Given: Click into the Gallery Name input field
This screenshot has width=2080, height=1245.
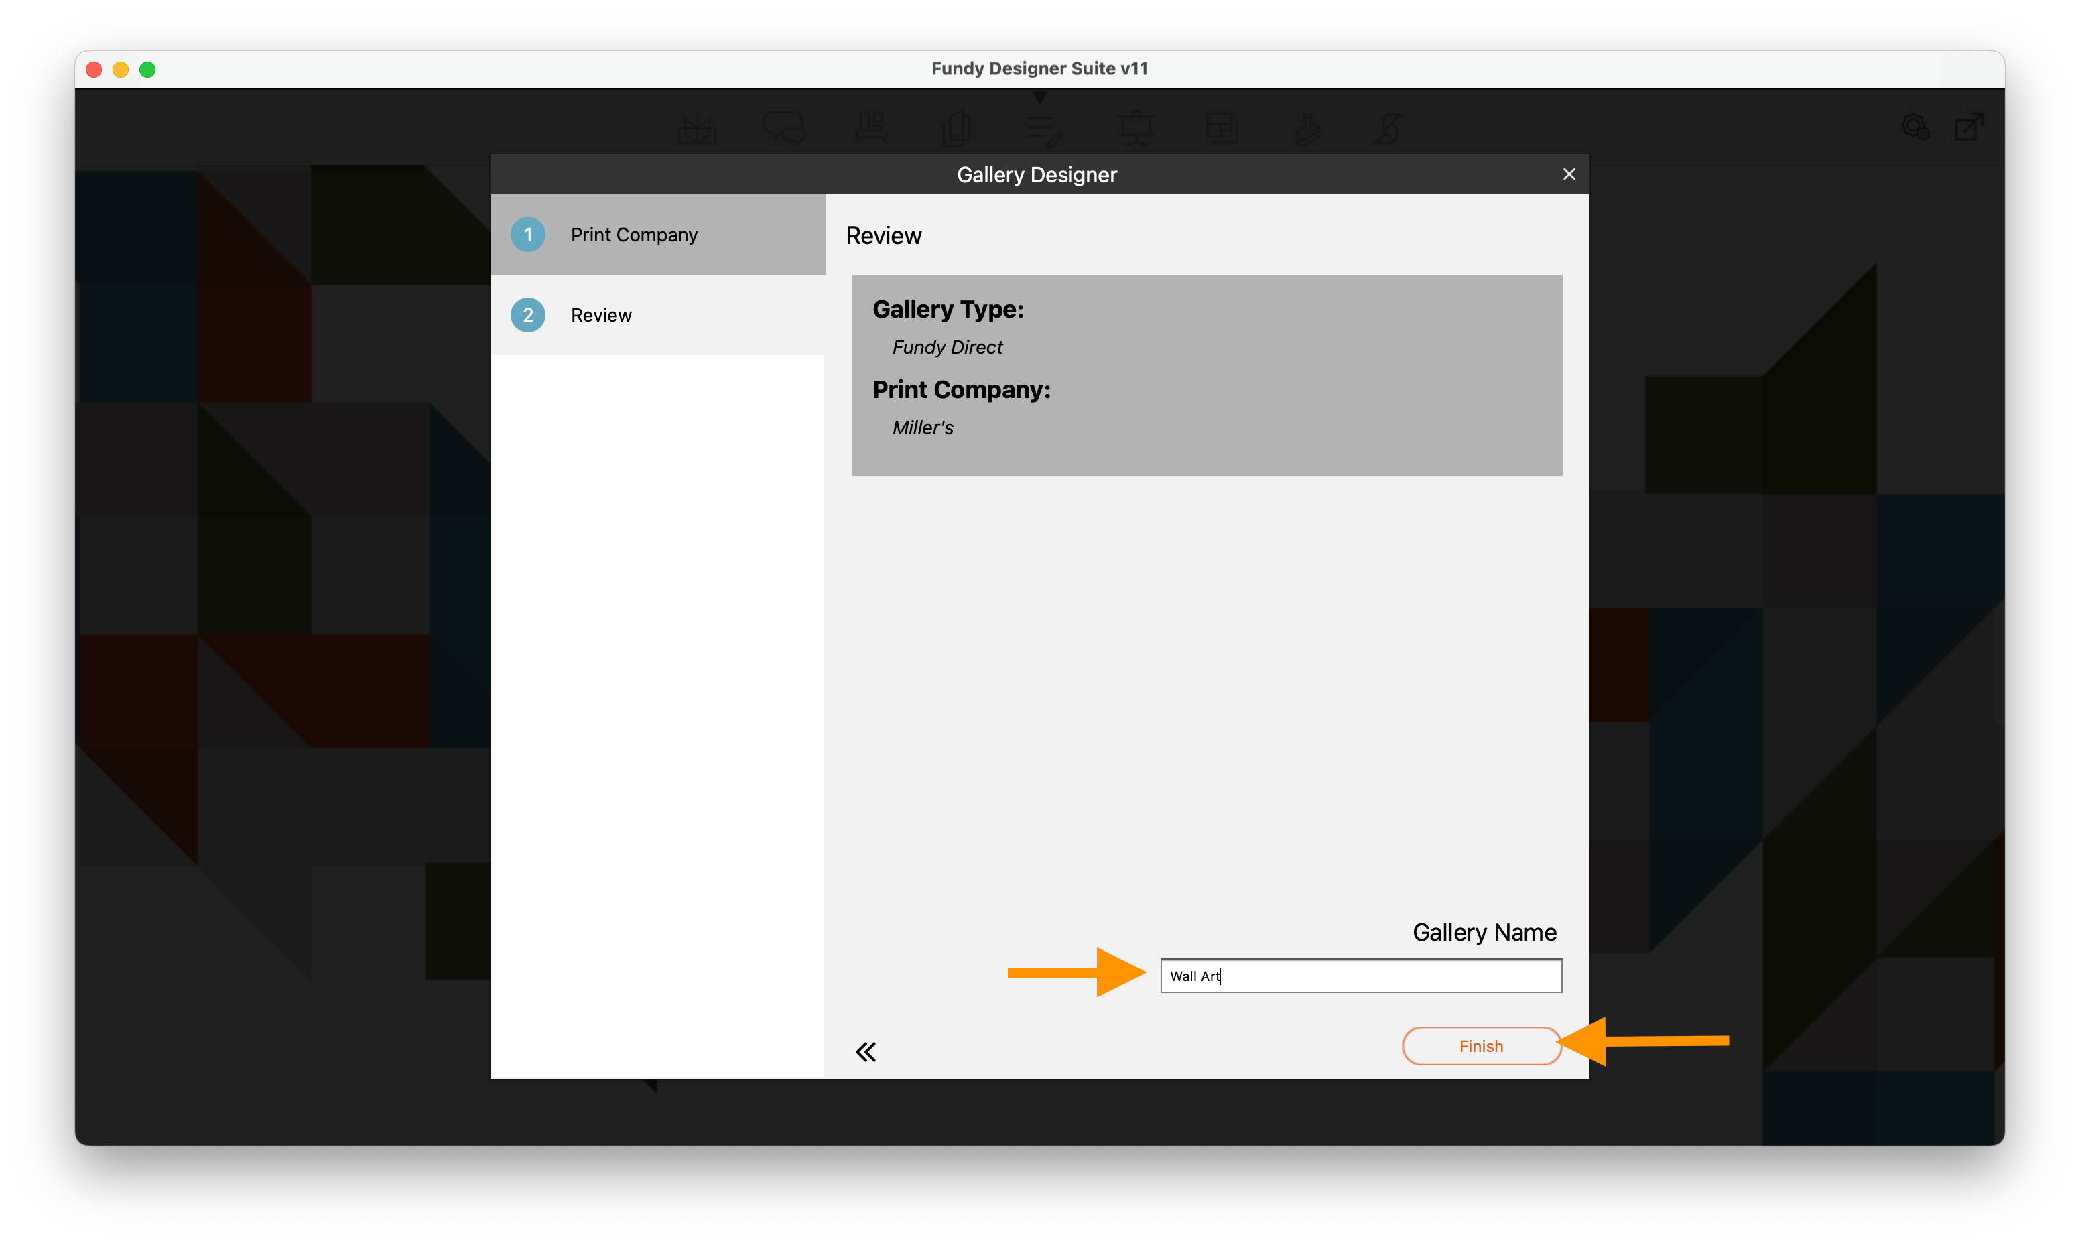Looking at the screenshot, I should pyautogui.click(x=1360, y=976).
